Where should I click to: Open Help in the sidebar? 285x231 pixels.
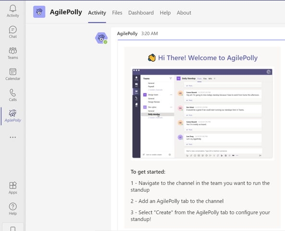click(x=12, y=209)
